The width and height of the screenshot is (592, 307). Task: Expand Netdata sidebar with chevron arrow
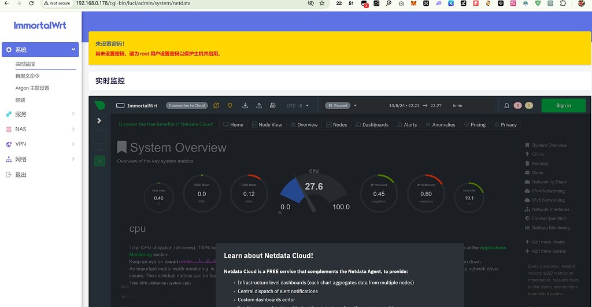coord(99,121)
